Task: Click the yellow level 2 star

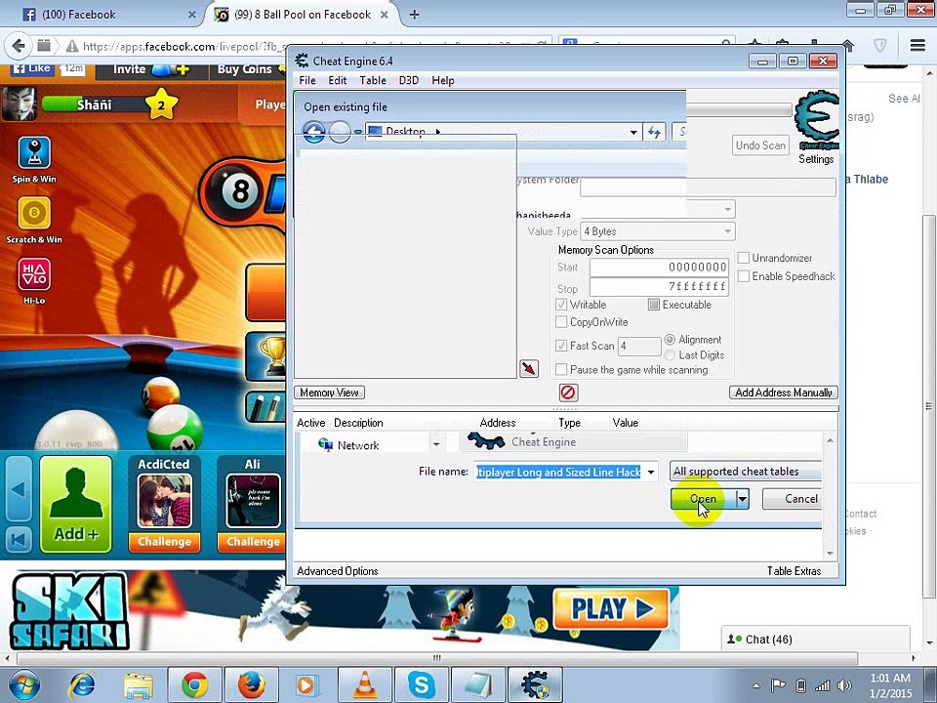Action: (x=161, y=104)
